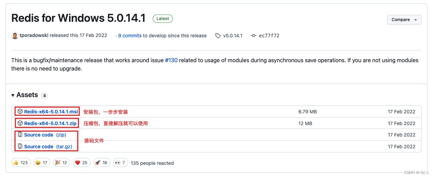Click the package icon beside Redis-x64-5.0.14.1.zip

[x=20, y=123]
